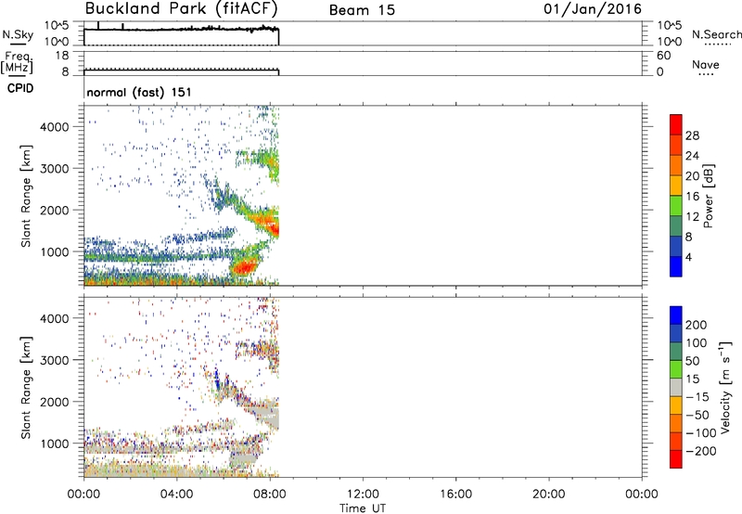Viewport: 742px width, 514px height.
Task: Click the 'Beam 15' label
Action: [x=362, y=10]
